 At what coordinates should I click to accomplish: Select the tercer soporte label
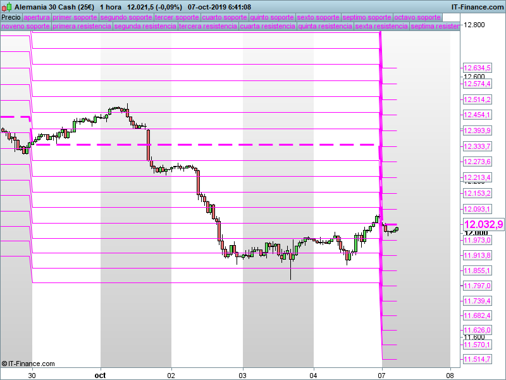[177, 17]
